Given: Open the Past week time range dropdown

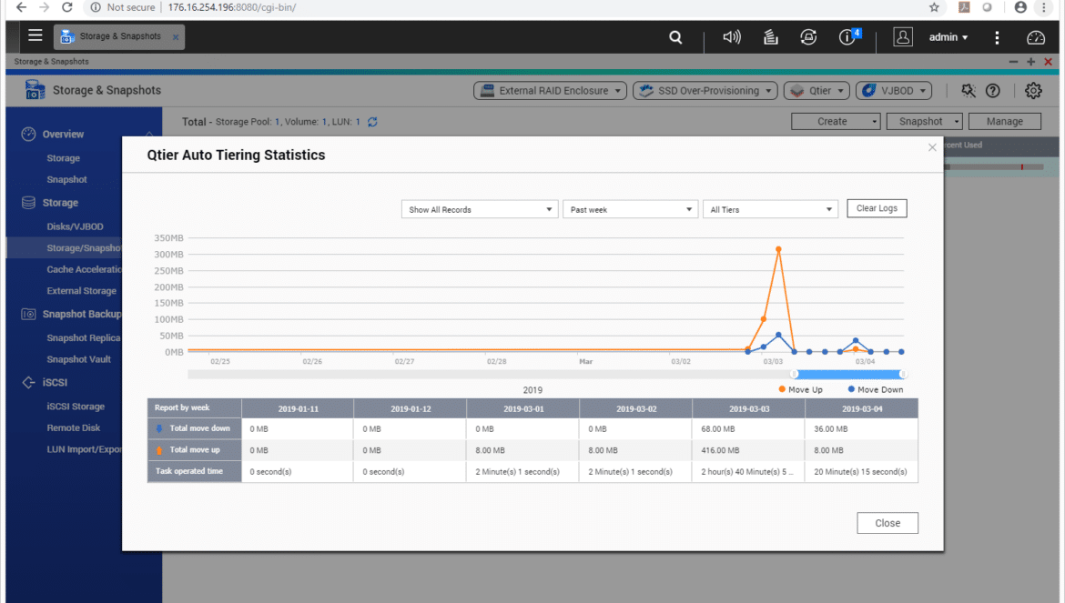Looking at the screenshot, I should coord(630,209).
